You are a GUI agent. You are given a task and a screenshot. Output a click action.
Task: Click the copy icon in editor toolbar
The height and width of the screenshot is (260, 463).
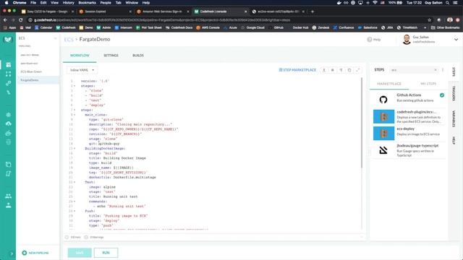tap(349, 70)
